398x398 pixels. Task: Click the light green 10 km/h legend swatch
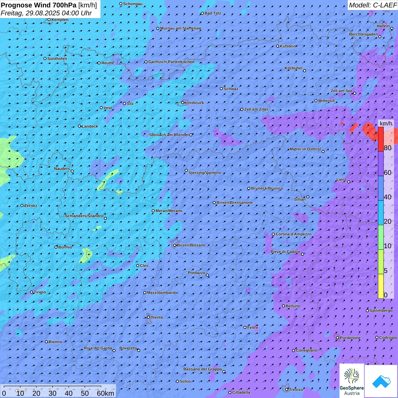click(x=381, y=237)
